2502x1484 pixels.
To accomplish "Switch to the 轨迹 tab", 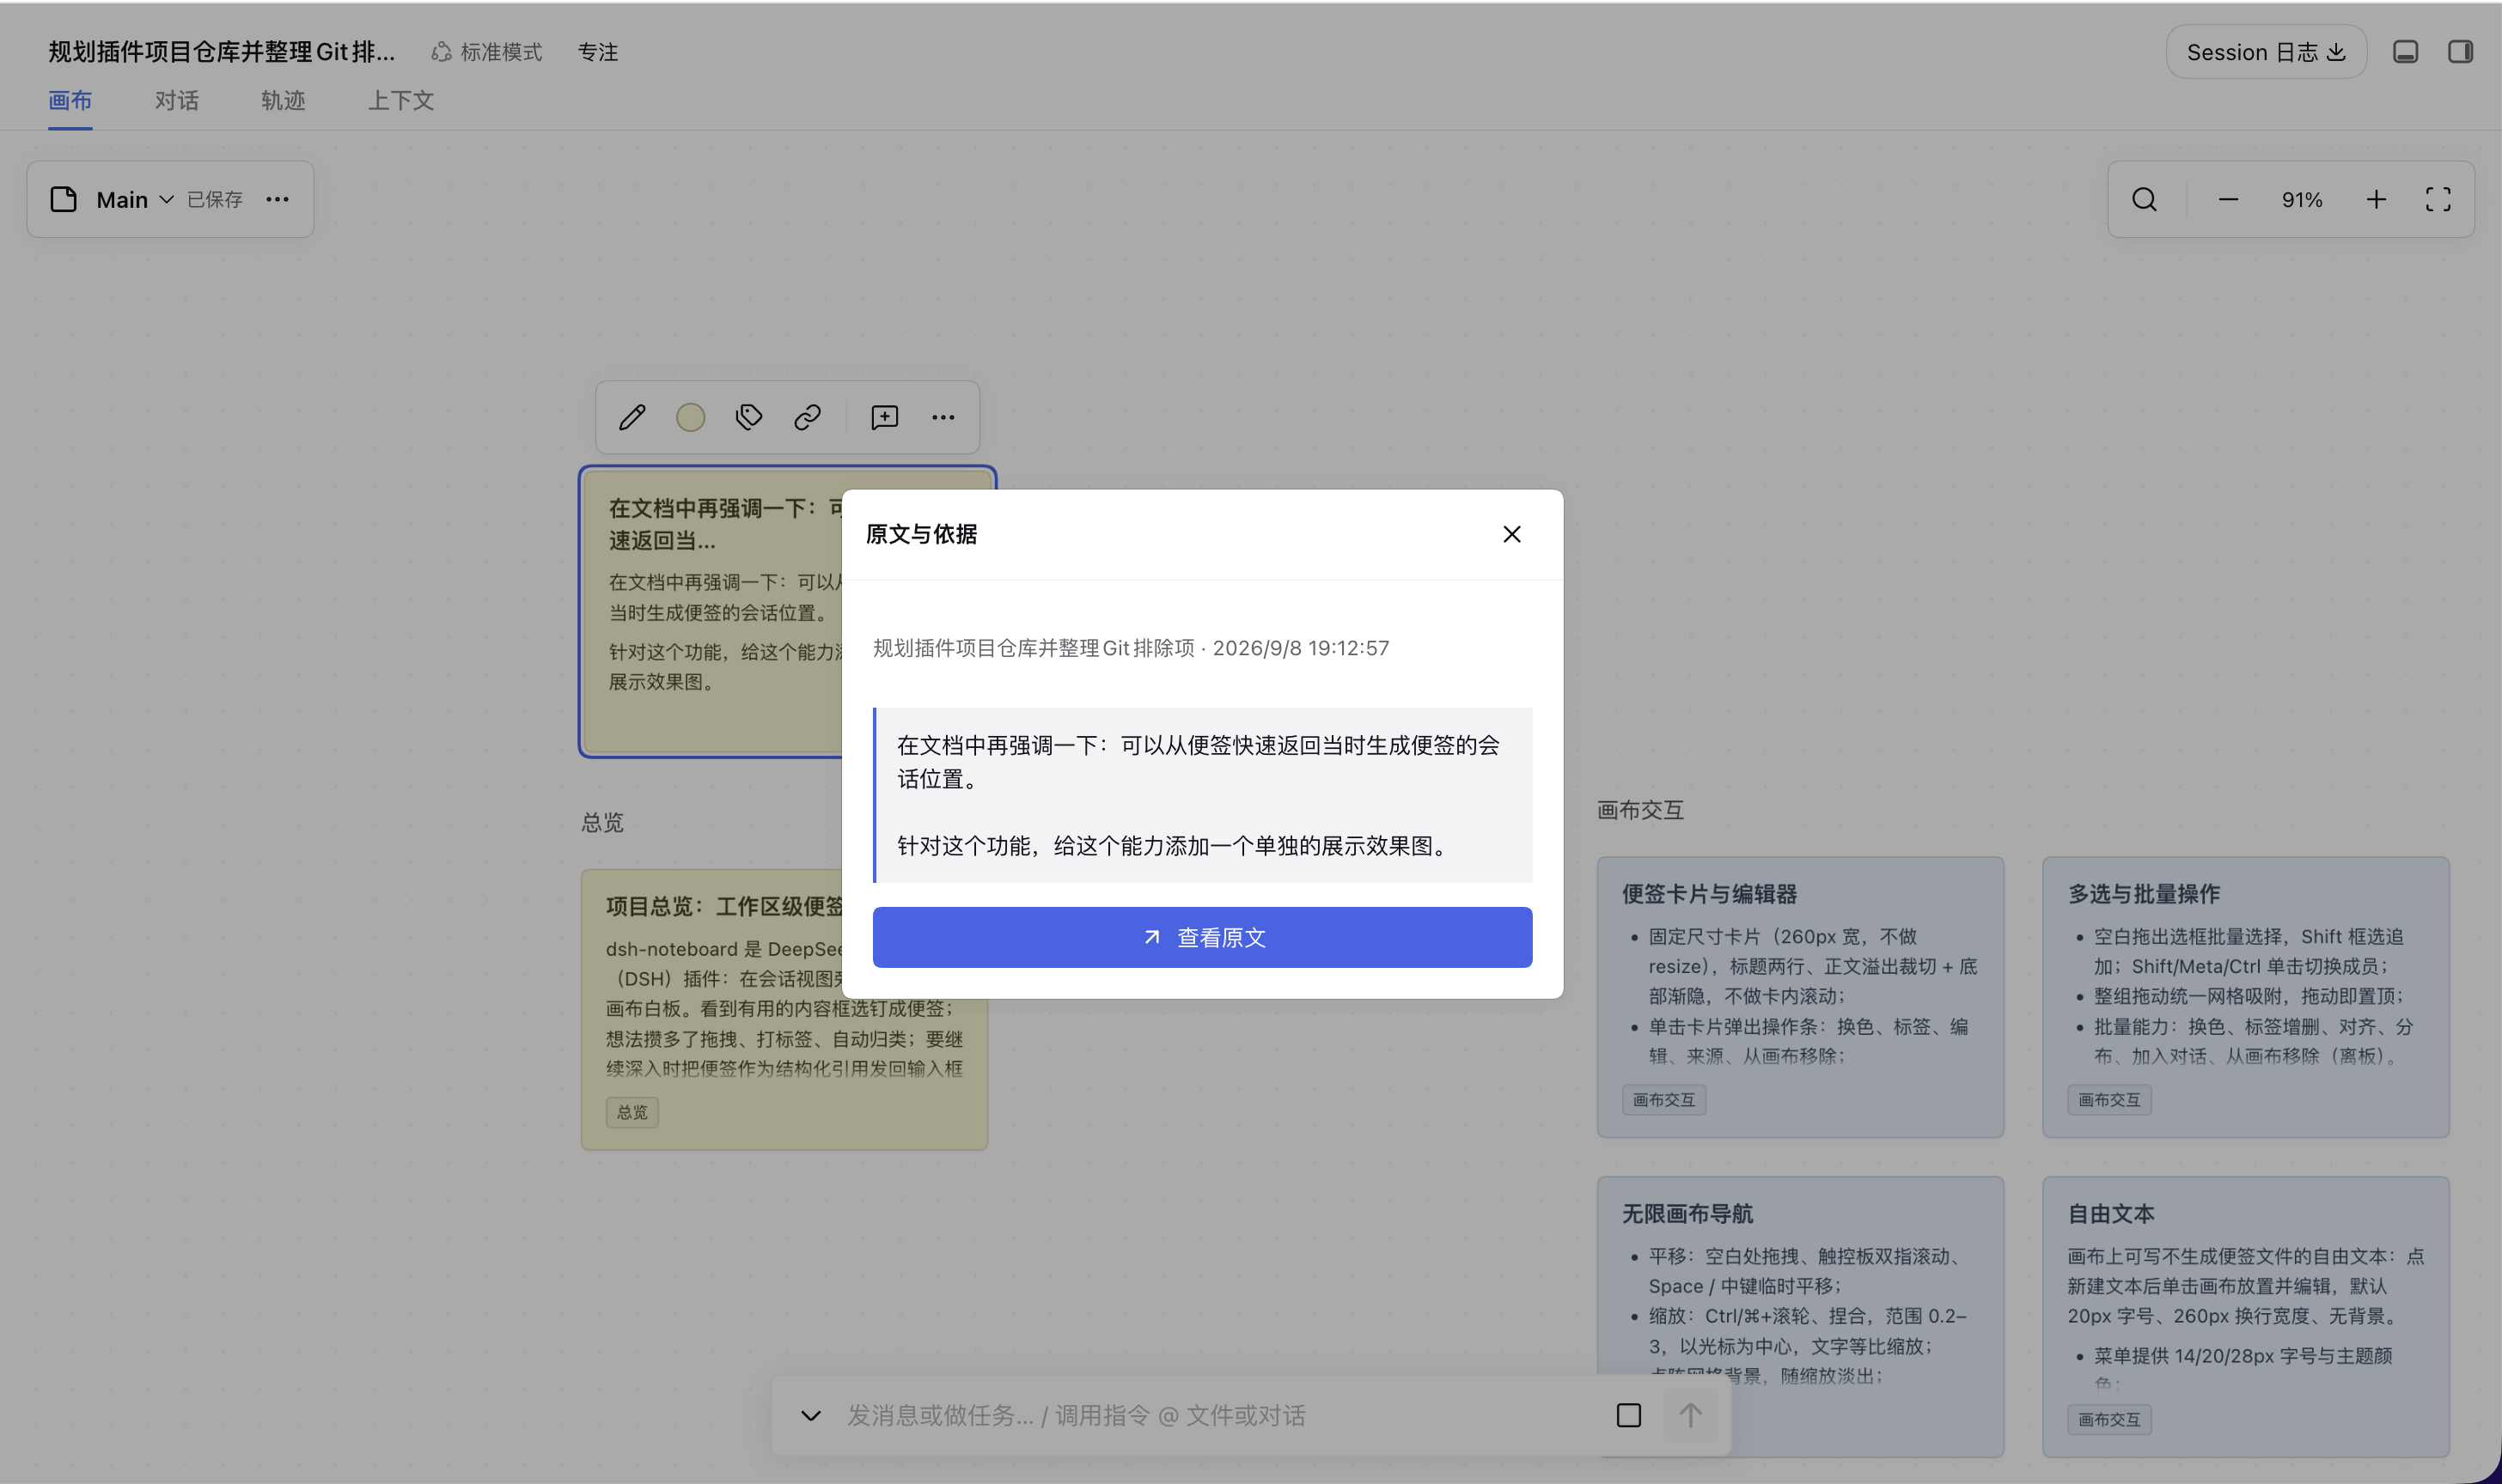I will click(x=284, y=100).
